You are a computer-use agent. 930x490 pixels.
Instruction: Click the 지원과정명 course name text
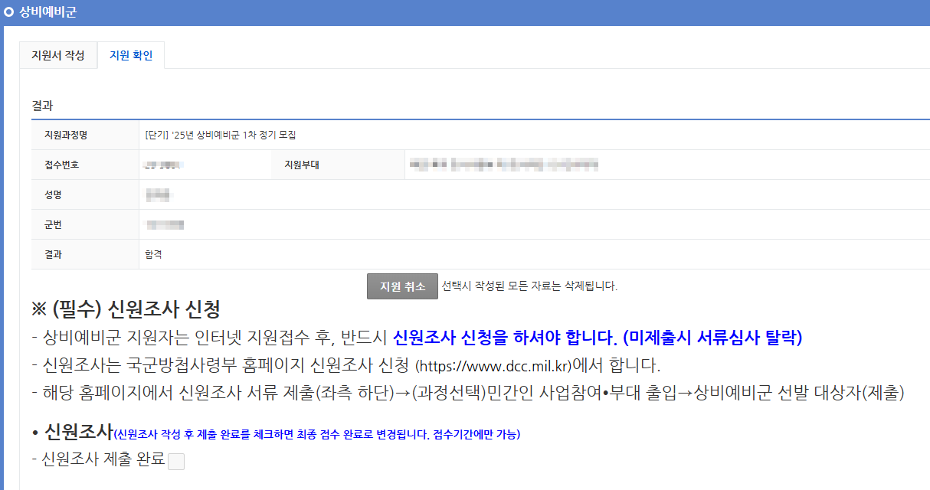click(218, 134)
